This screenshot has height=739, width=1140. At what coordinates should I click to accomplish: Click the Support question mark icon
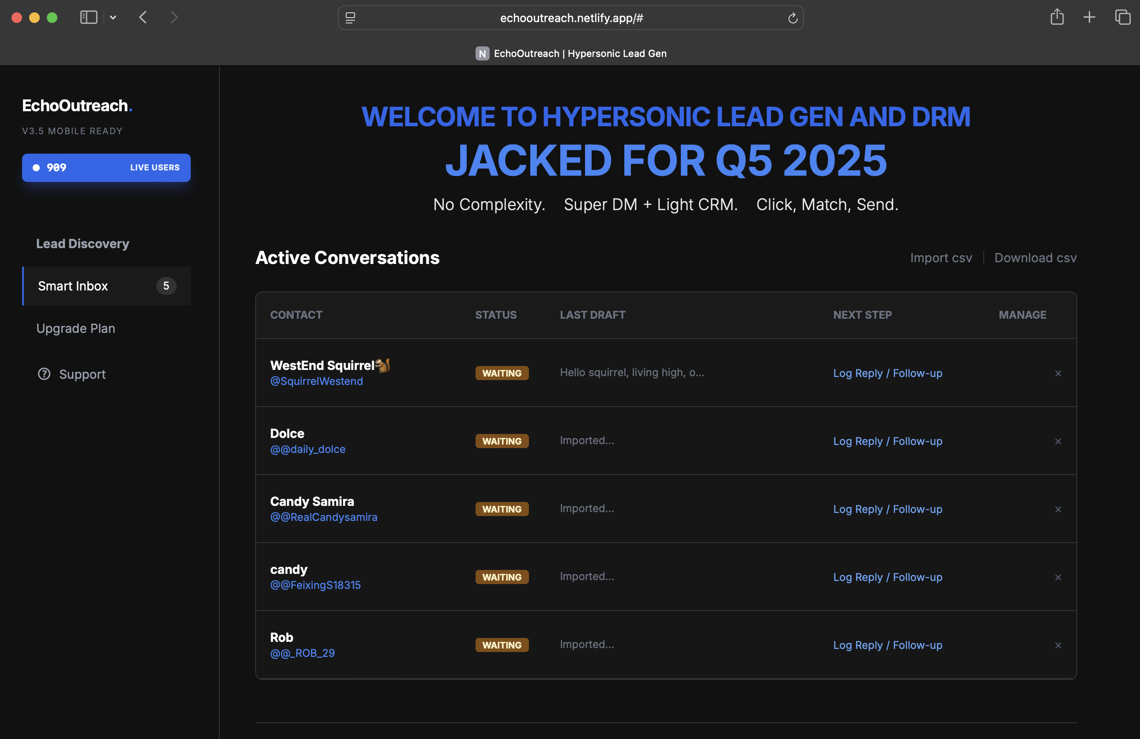(44, 374)
